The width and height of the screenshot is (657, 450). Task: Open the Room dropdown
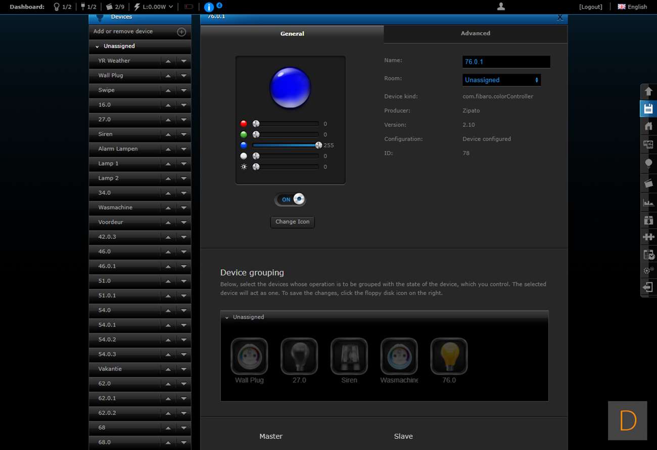[501, 80]
